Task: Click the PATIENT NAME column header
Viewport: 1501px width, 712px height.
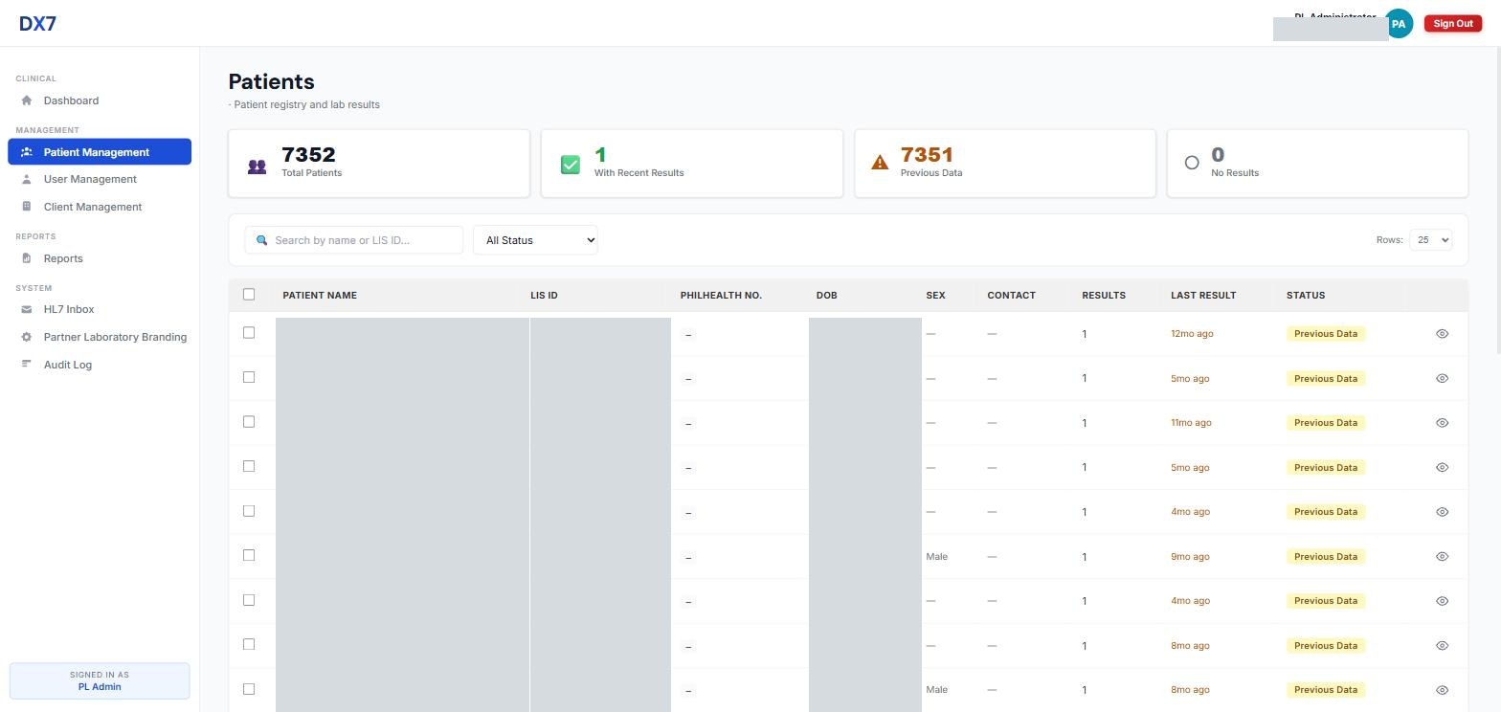Action: pyautogui.click(x=320, y=295)
